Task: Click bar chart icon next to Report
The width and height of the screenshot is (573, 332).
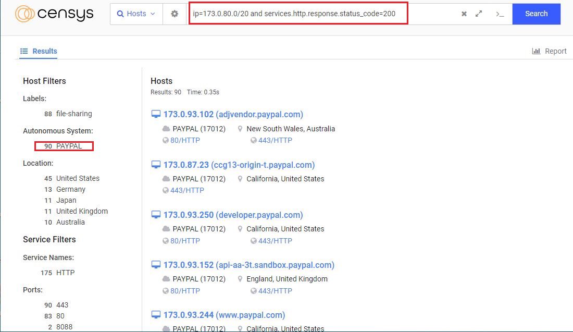Action: click(536, 51)
